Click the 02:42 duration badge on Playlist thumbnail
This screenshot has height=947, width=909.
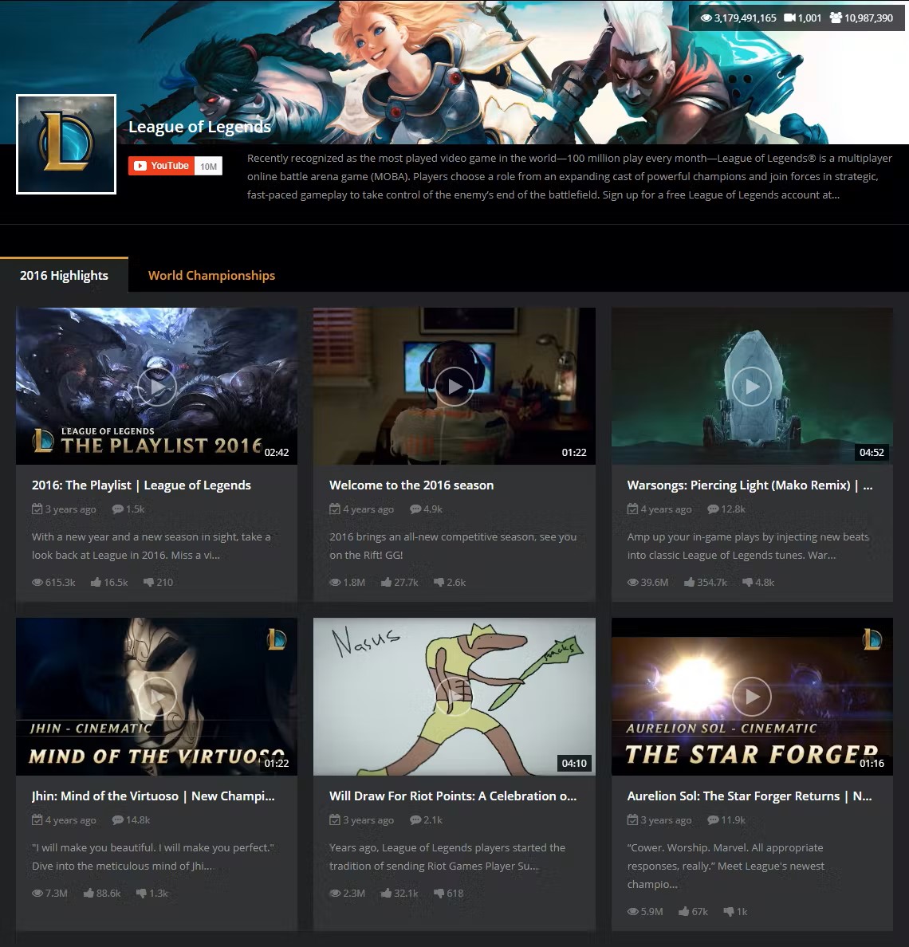[x=277, y=452]
